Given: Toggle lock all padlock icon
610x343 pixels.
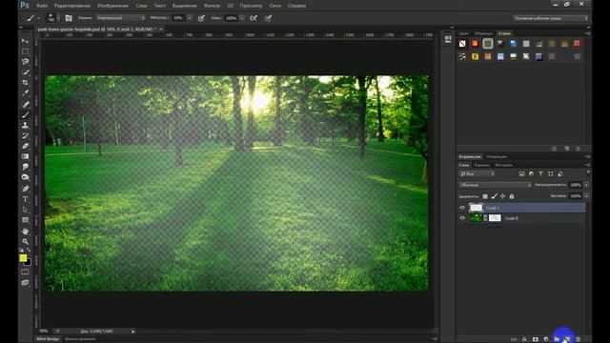Looking at the screenshot, I should click(512, 196).
